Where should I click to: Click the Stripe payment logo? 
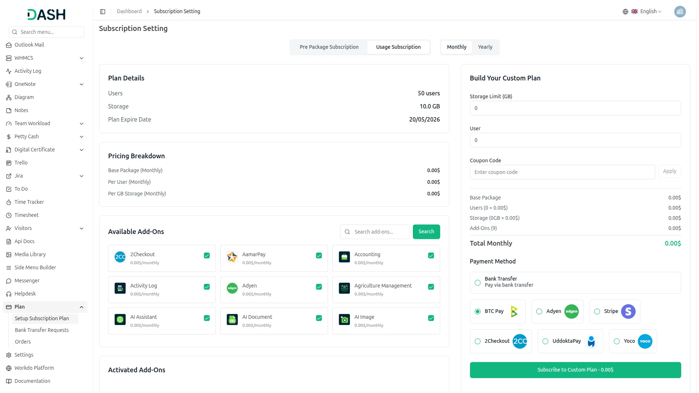coord(628,311)
